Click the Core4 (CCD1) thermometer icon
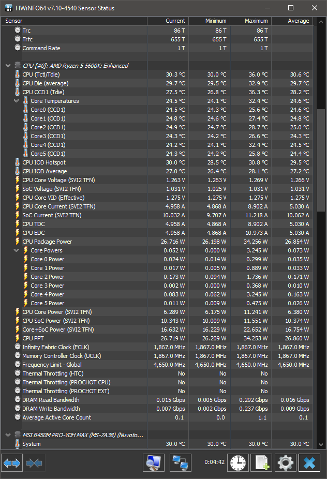The width and height of the screenshot is (327, 479). coord(26,145)
